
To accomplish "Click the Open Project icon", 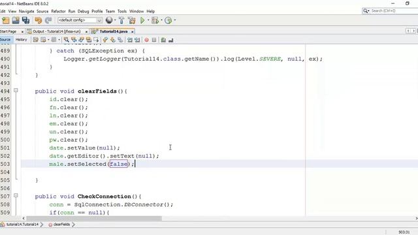I will (x=16, y=20).
